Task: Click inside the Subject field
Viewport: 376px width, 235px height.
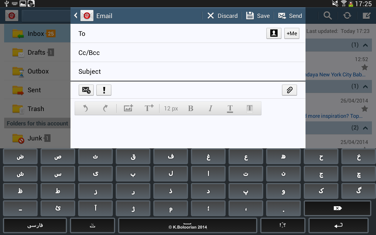Action: tap(176, 71)
